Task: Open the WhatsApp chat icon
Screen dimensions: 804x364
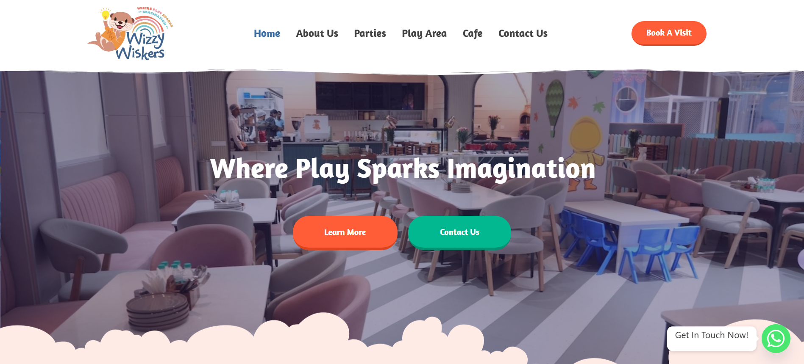Action: [776, 339]
